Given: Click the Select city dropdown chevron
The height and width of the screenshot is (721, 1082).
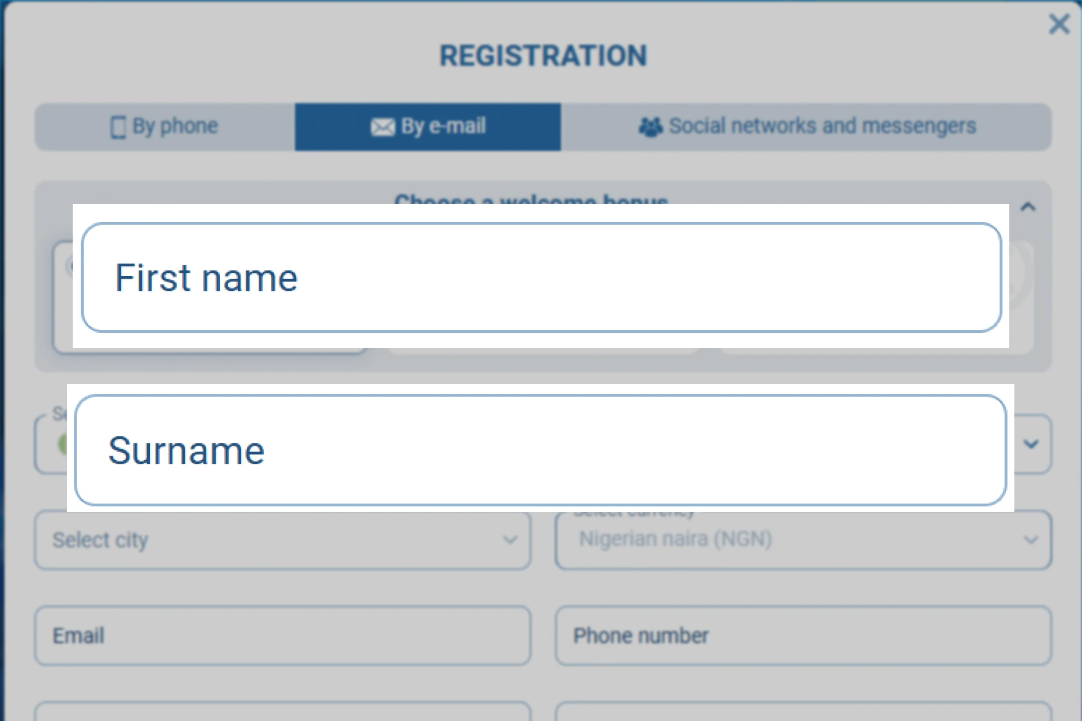Looking at the screenshot, I should point(511,540).
